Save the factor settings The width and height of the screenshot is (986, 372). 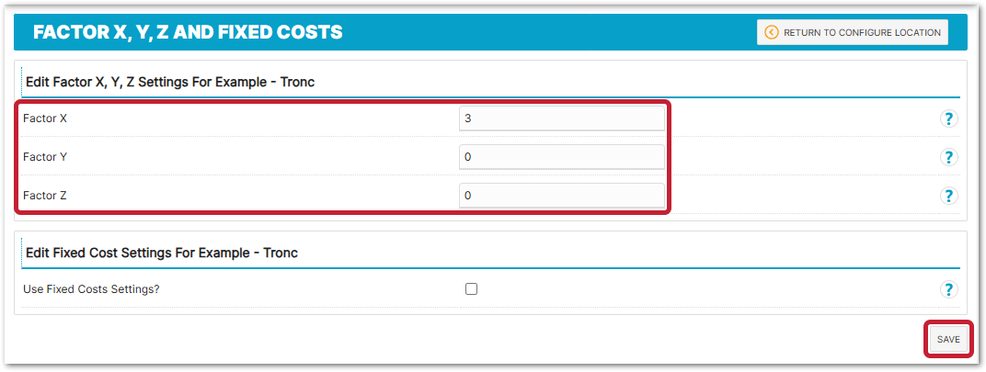(x=948, y=339)
